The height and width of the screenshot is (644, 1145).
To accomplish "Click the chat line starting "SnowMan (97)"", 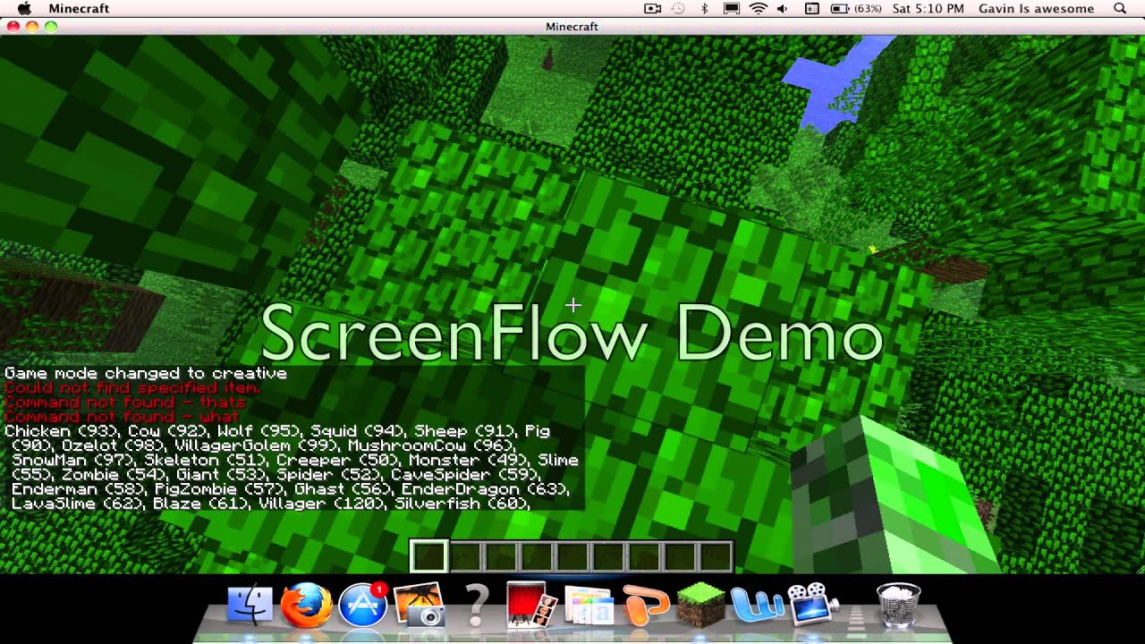I will [x=295, y=460].
